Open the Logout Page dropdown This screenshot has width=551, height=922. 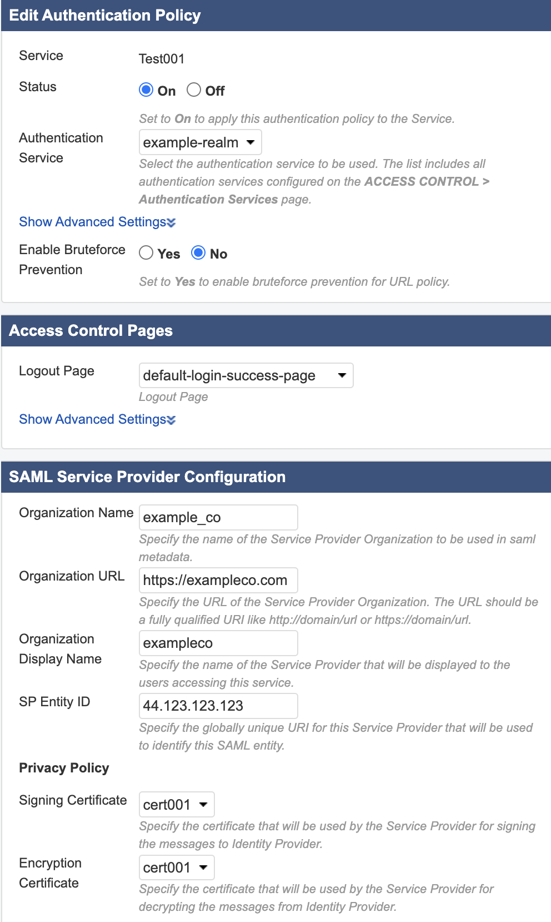246,375
